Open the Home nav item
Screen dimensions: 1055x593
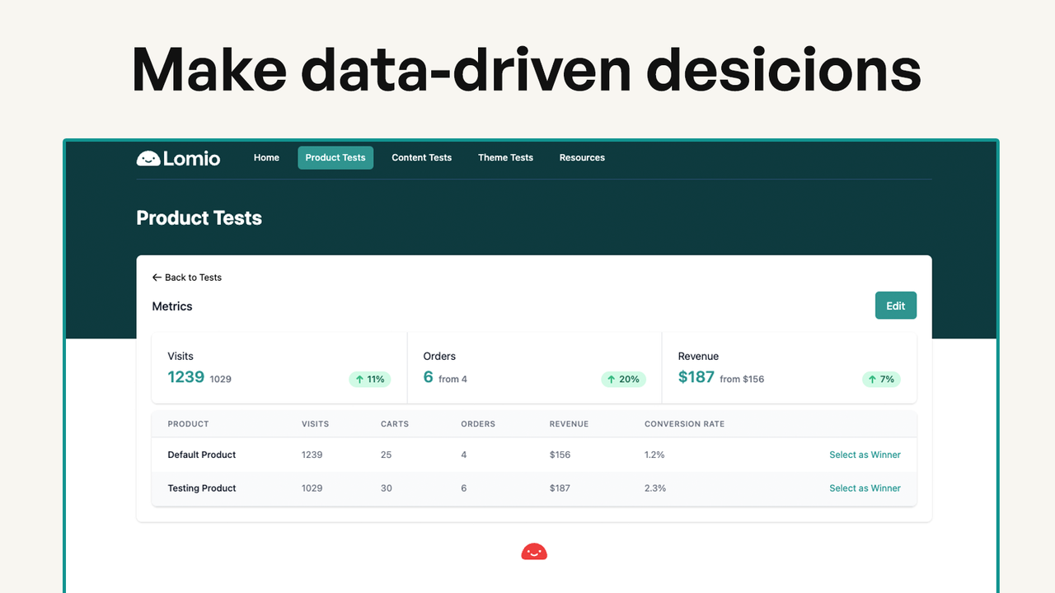[x=266, y=157]
